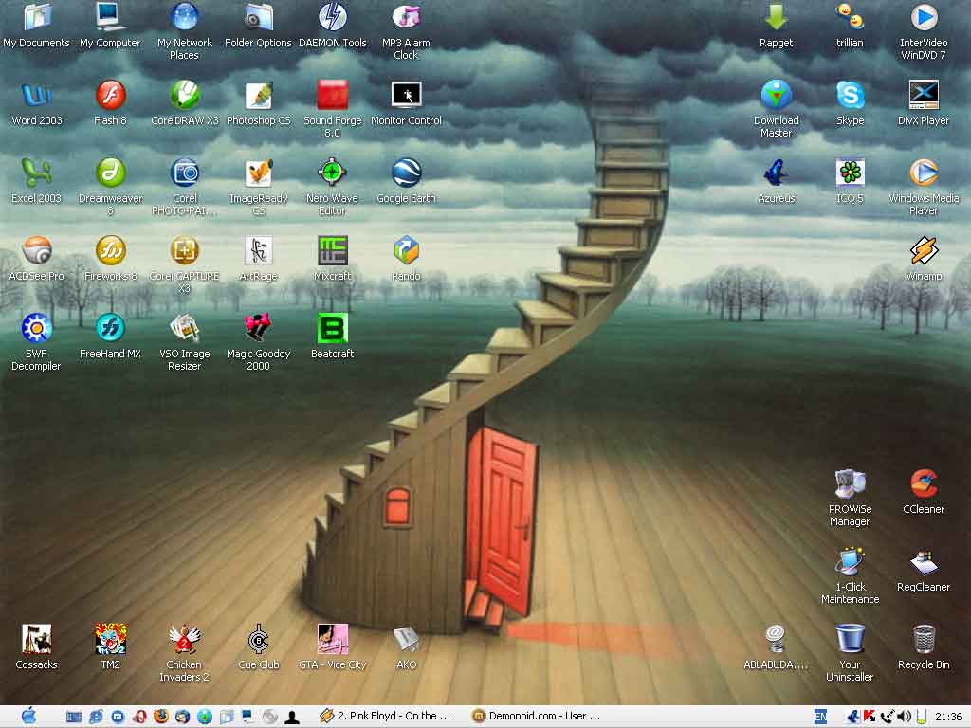
Task: Click the 21:36 taskbar clock
Action: point(948,717)
